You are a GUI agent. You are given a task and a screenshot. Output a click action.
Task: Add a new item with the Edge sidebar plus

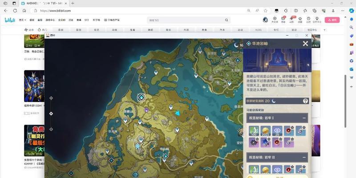352,86
